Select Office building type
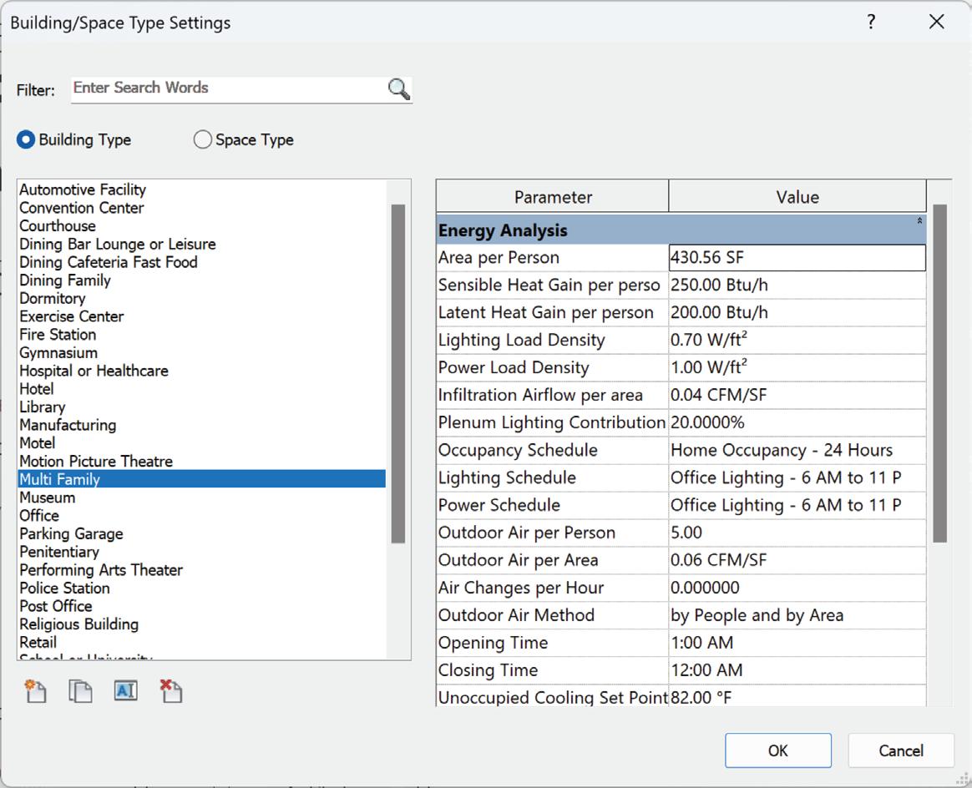Image resolution: width=972 pixels, height=788 pixels. [x=39, y=516]
